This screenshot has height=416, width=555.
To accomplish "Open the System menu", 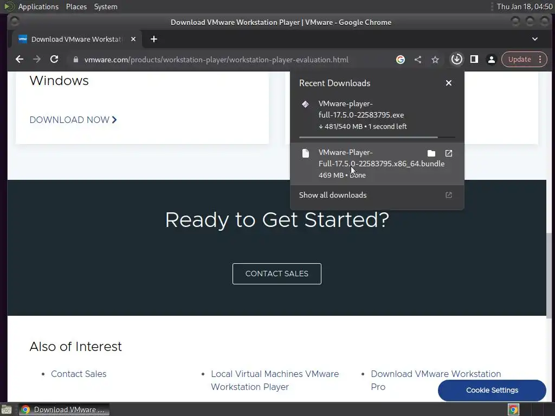I will click(106, 6).
